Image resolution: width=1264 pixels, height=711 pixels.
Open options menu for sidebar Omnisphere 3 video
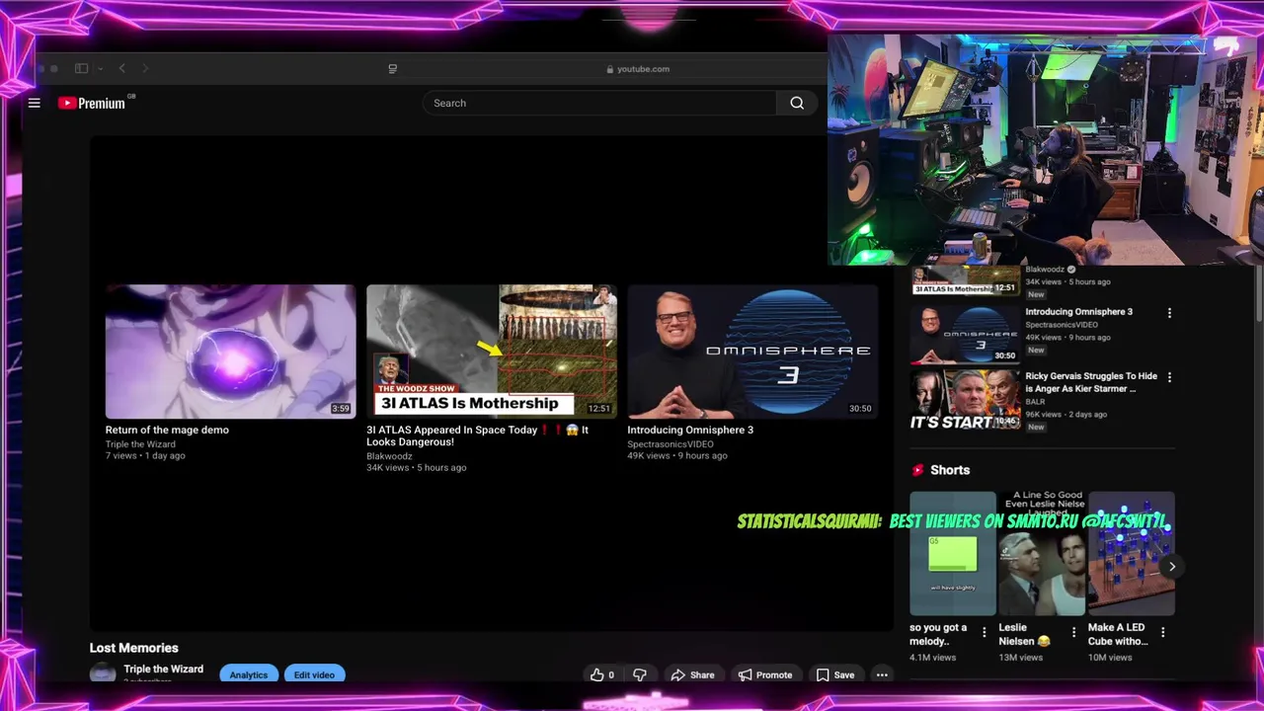[x=1169, y=313]
